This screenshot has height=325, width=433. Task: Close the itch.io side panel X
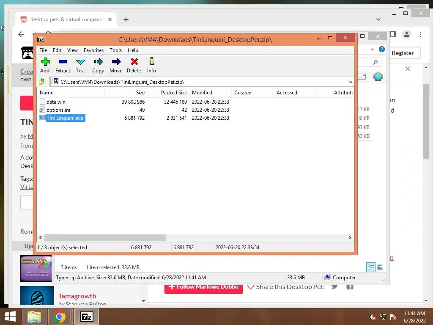click(408, 69)
